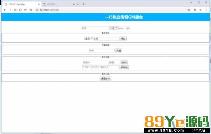
Task: Close the second 127.0.0.1 tab
Action: coord(77,4)
